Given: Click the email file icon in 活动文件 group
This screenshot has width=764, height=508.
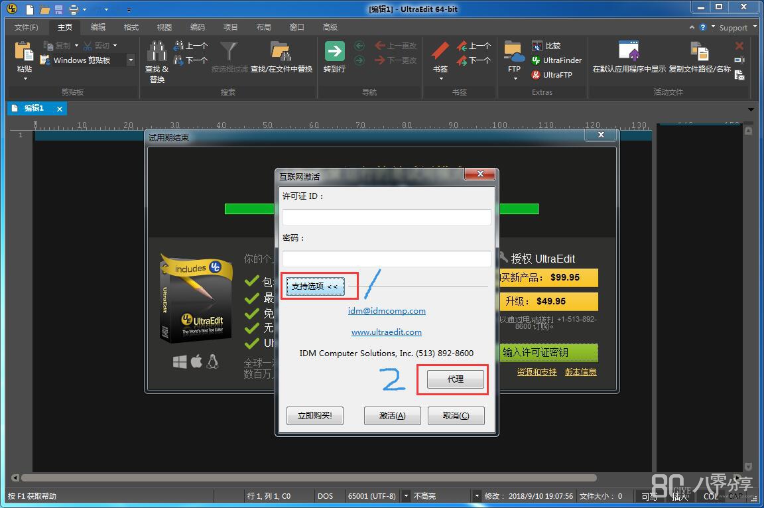Looking at the screenshot, I should point(739,75).
